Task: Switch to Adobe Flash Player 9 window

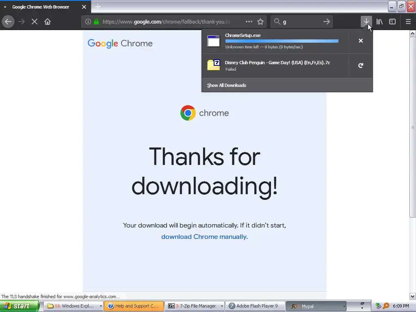Action: point(256,306)
